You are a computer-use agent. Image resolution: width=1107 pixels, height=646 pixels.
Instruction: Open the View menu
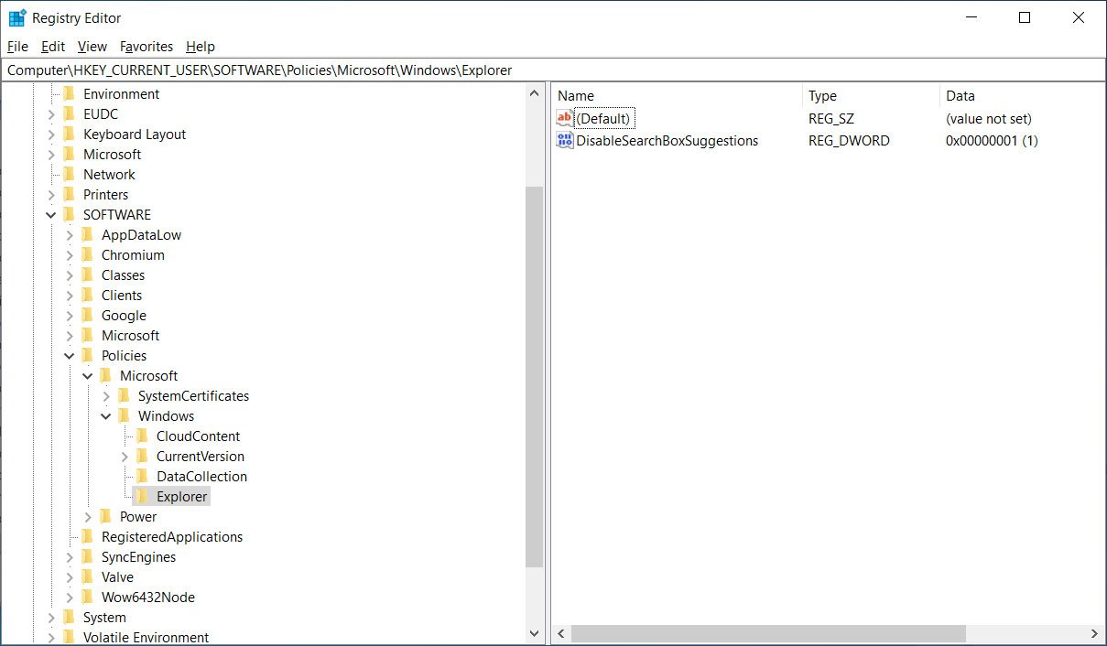pyautogui.click(x=92, y=46)
